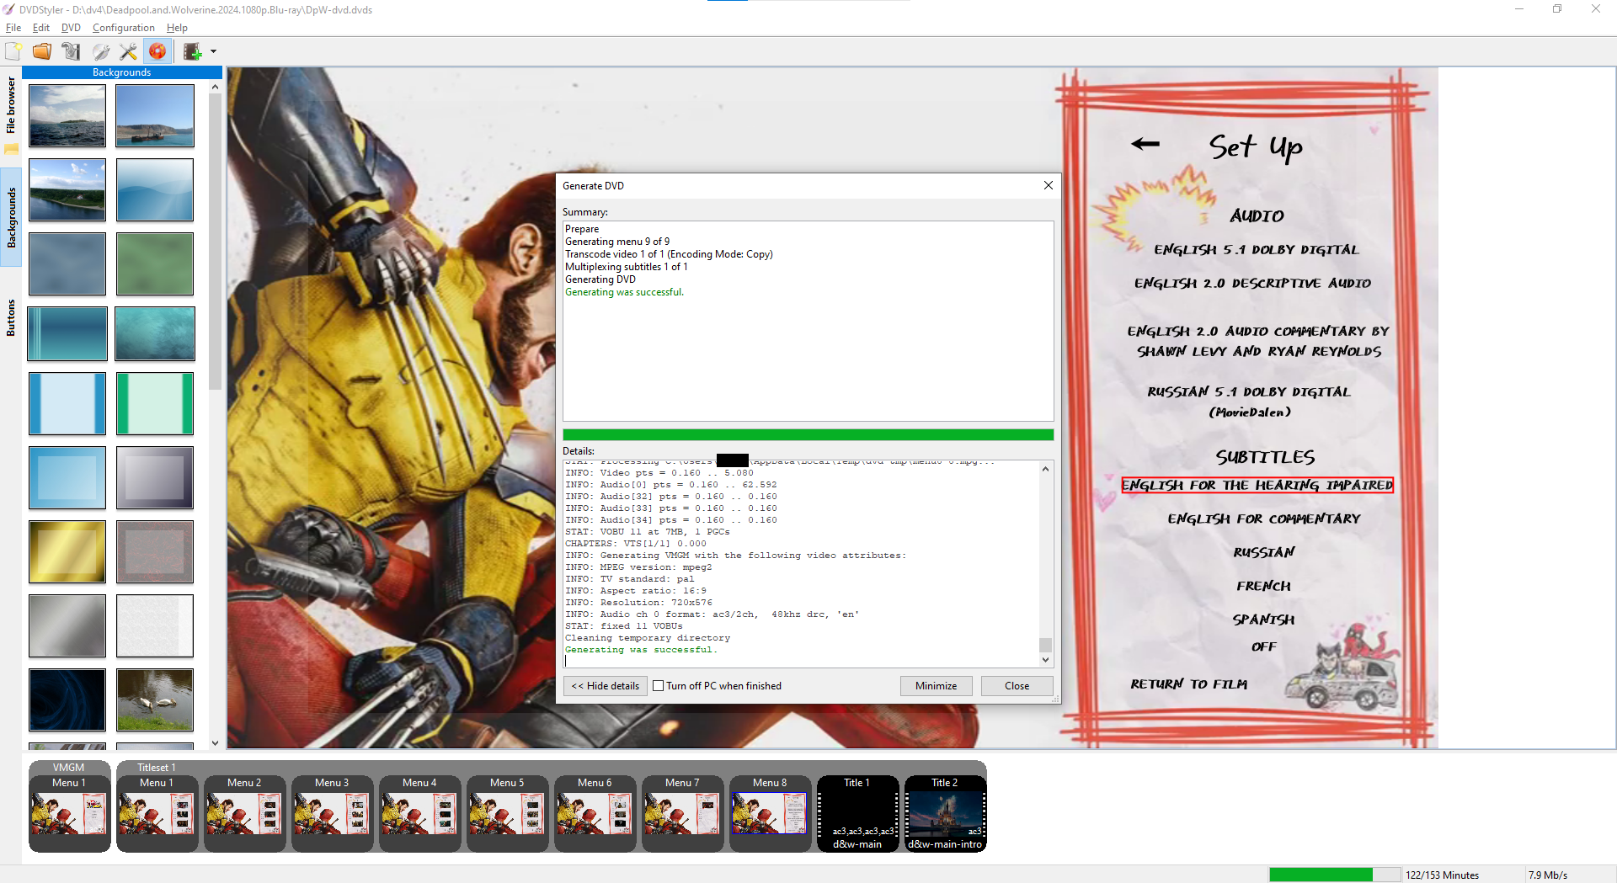This screenshot has width=1617, height=883.
Task: Select the green textured background thumbnail
Action: tap(155, 263)
